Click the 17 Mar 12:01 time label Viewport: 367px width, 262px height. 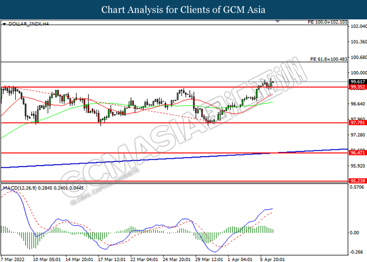click(x=112, y=259)
